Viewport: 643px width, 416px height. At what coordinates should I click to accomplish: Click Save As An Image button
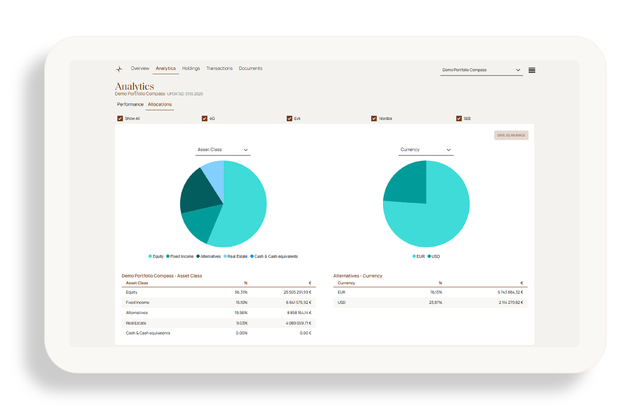point(511,135)
